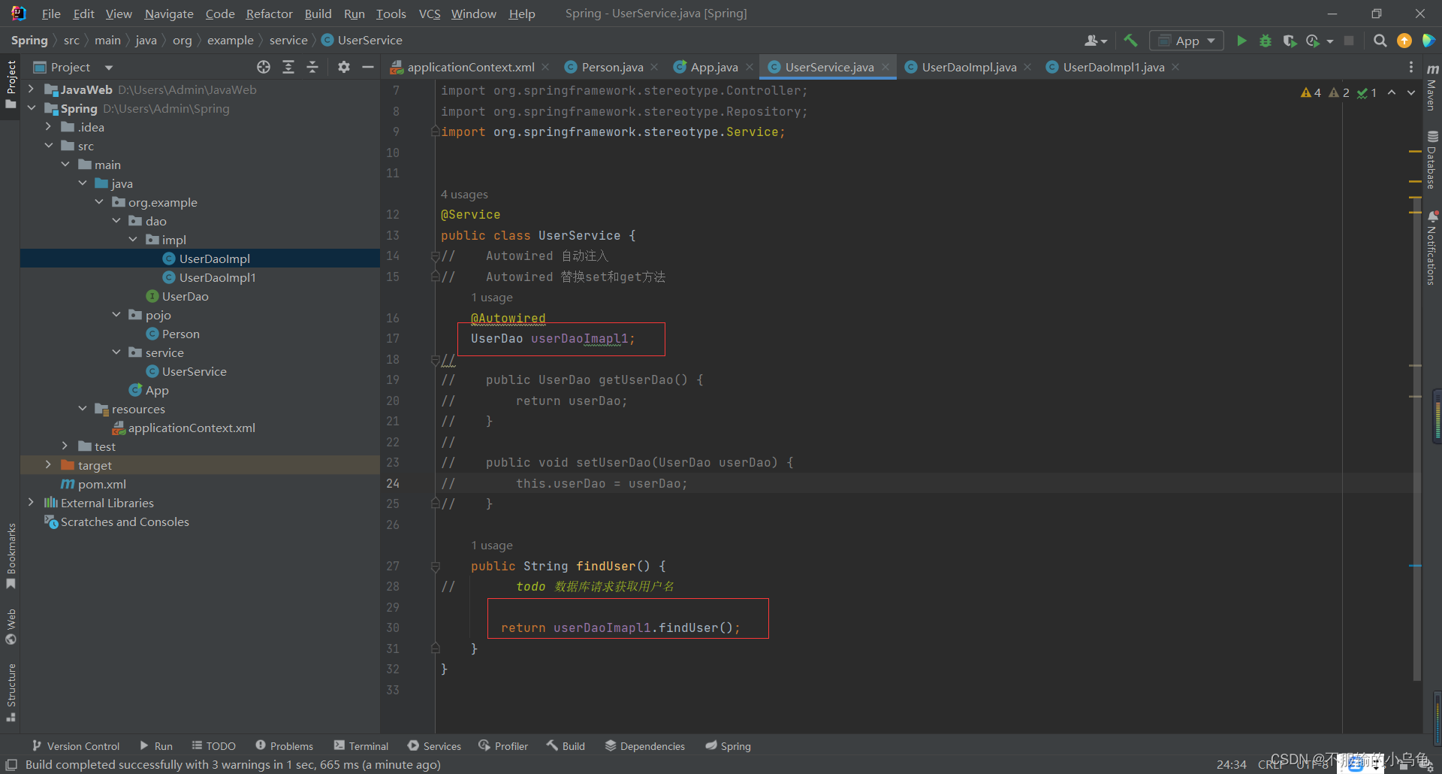Select Scratches and Consoles node
Screen dimensions: 1442x774
[125, 522]
